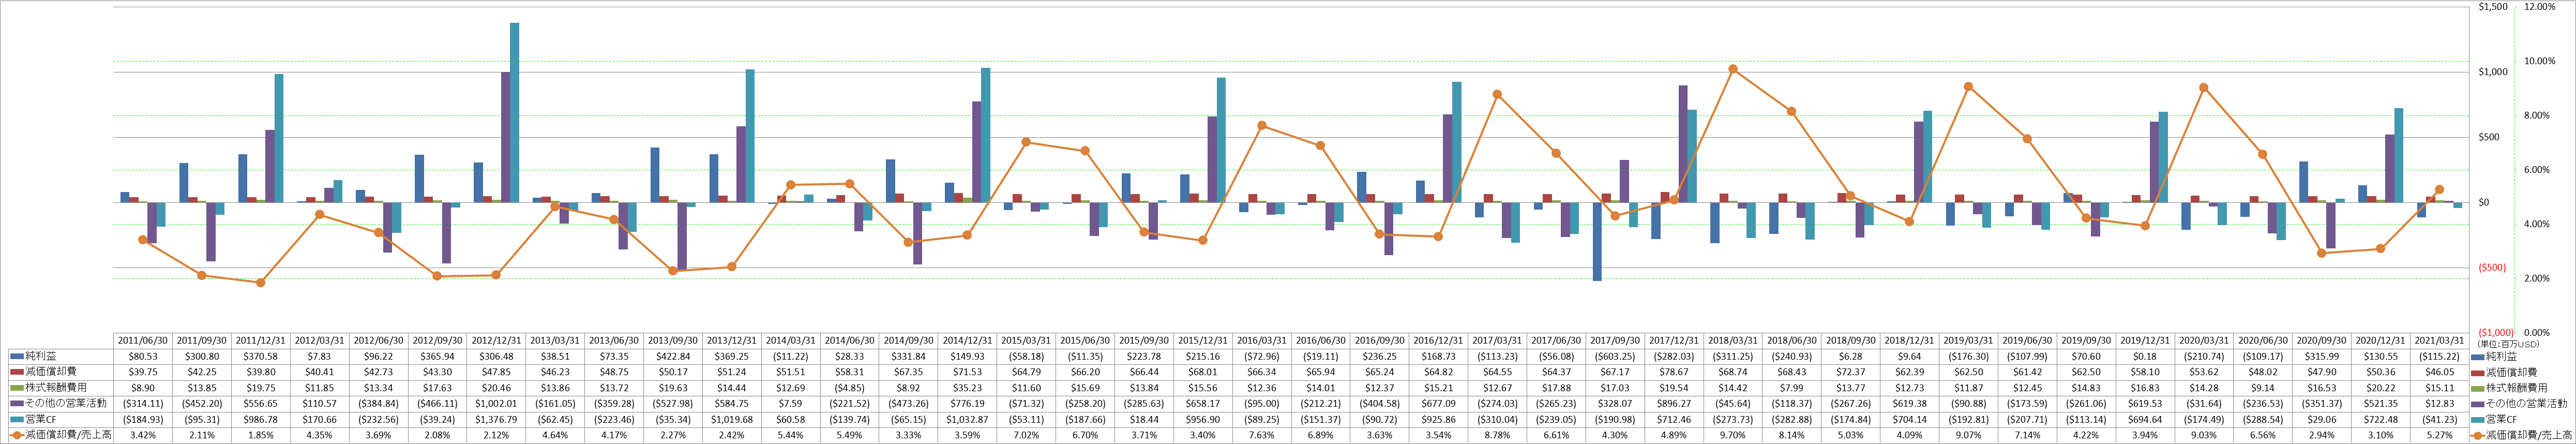
Task: Click the 2012/12/31 column header
Action: (496, 340)
